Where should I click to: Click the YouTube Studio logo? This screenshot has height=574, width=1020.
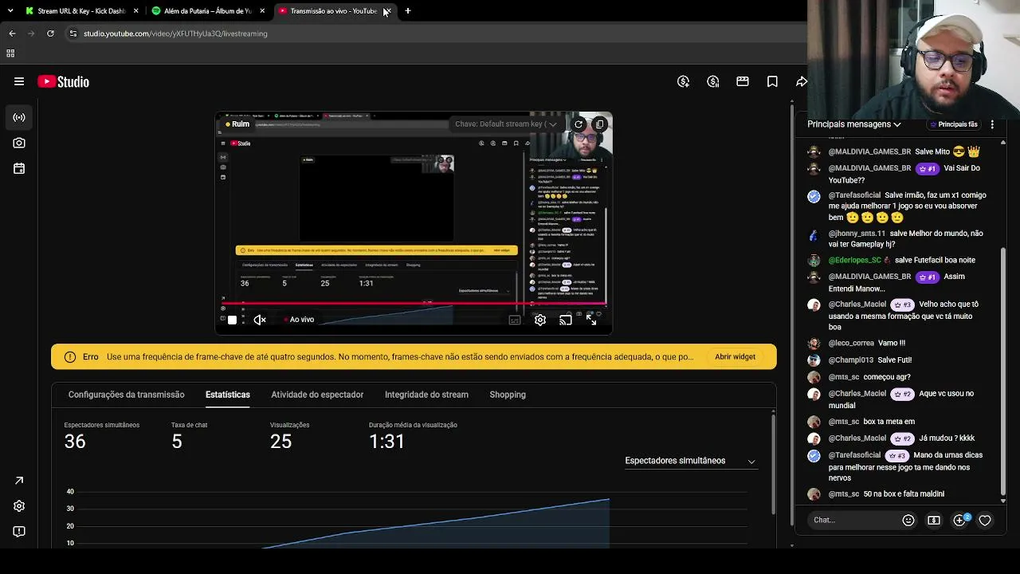(x=63, y=81)
